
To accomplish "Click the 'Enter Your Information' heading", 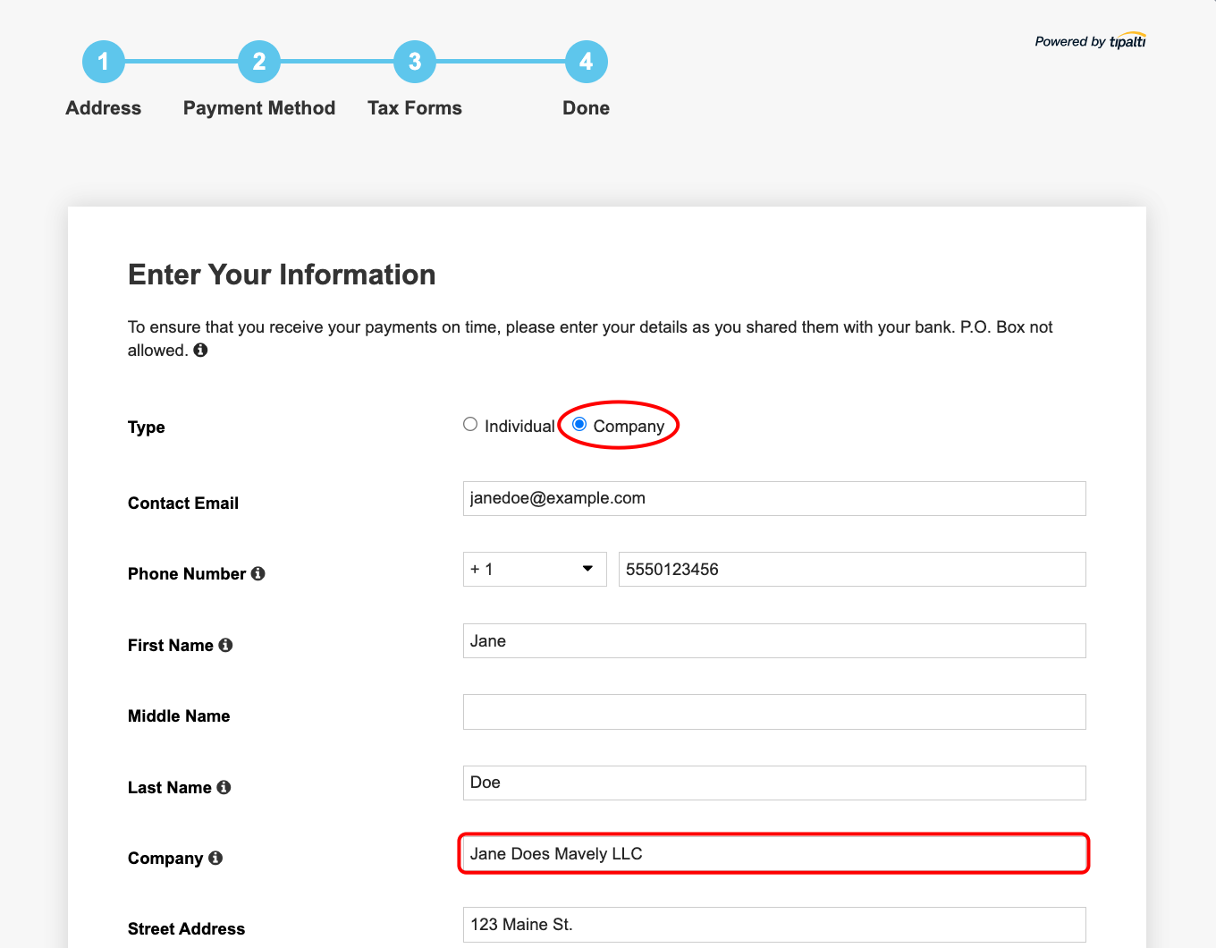I will 282,275.
